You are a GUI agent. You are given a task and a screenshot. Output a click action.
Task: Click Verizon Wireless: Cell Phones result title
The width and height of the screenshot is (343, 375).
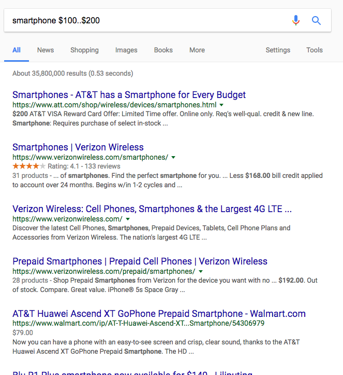152,210
